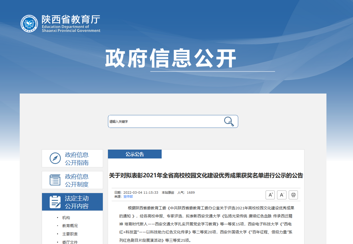Print the article with the printer icon
The width and height of the screenshot is (353, 244).
click(x=293, y=195)
